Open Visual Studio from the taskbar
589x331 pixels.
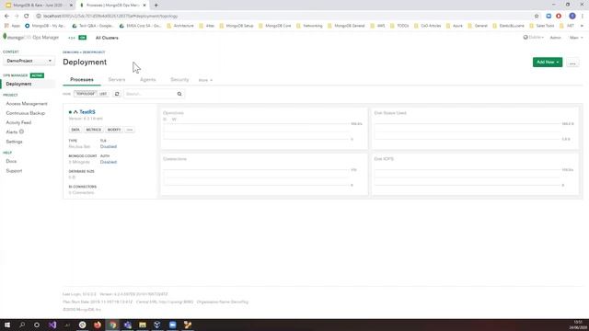pyautogui.click(x=52, y=325)
